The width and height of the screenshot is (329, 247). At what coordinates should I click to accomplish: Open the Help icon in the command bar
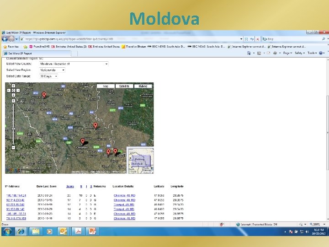[x=321, y=53]
